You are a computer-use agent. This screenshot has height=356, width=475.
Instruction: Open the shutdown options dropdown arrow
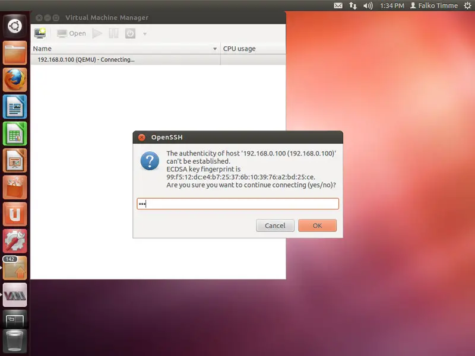(145, 34)
